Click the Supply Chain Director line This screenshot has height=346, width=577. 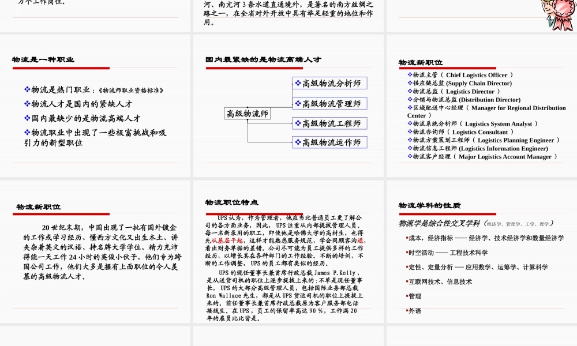(x=460, y=83)
